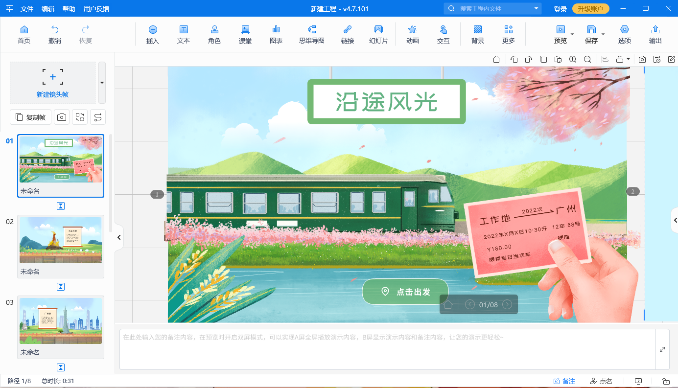
Task: Start 预览 preview
Action: (561, 35)
